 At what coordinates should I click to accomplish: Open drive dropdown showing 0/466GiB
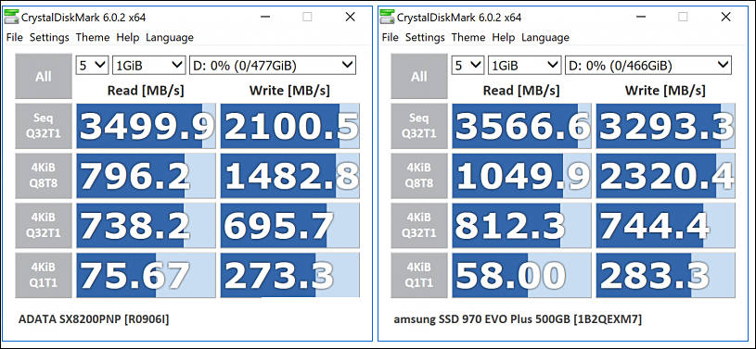[648, 65]
